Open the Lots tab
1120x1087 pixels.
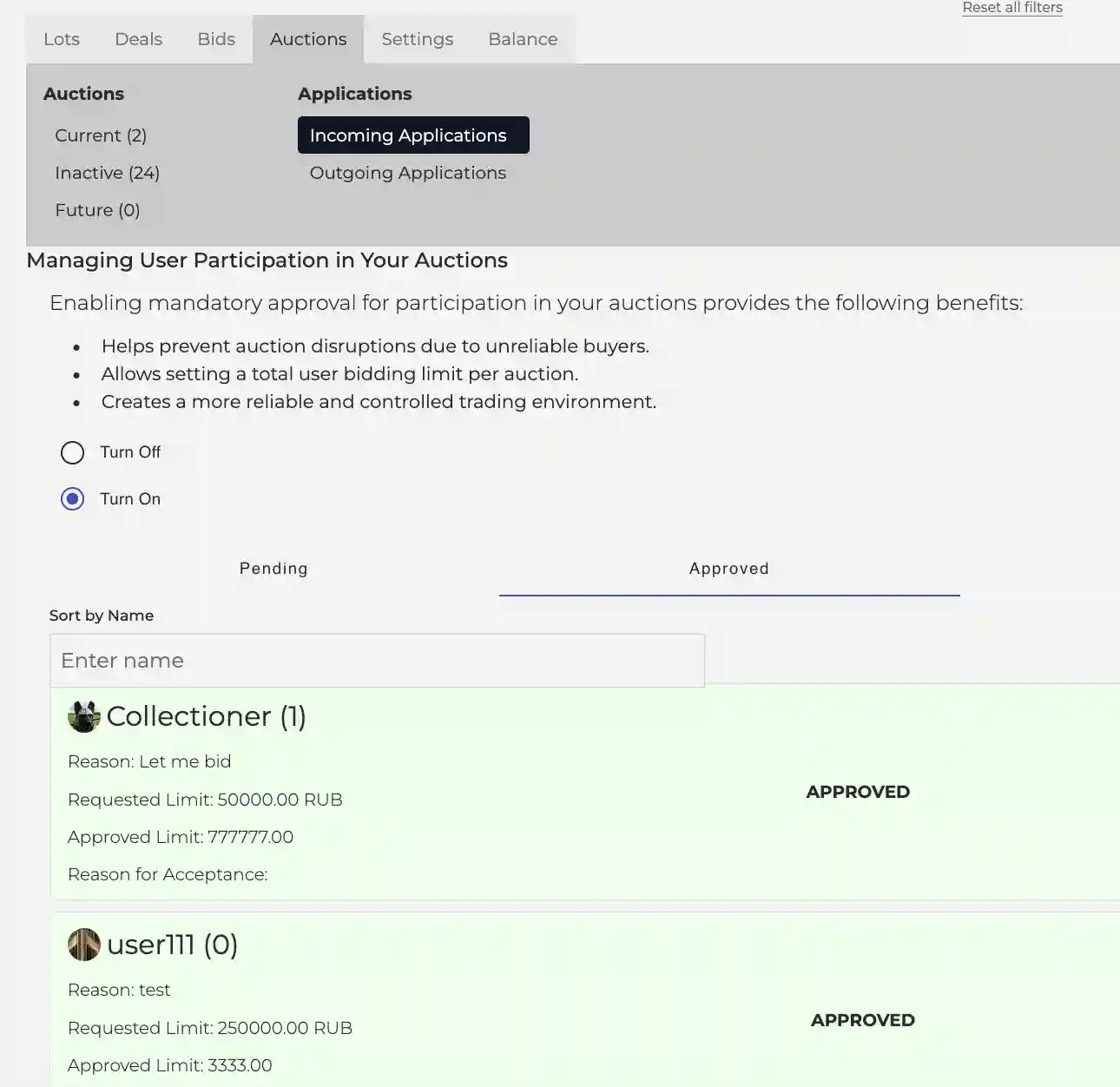[x=62, y=39]
